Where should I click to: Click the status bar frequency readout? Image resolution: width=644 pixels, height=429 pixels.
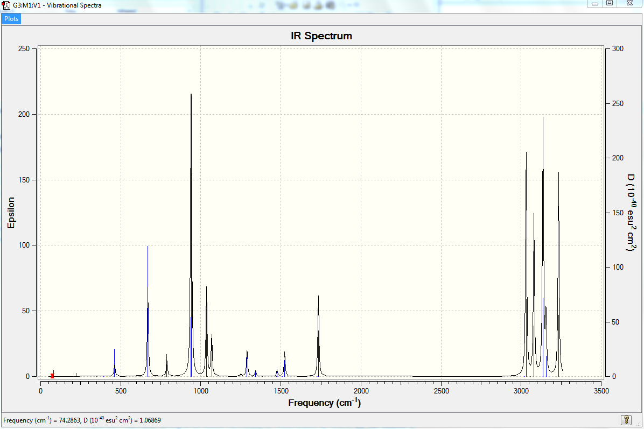click(x=82, y=420)
